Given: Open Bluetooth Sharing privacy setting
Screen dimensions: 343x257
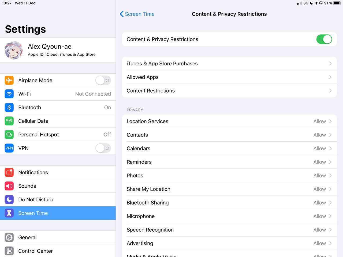Looking at the screenshot, I should [x=229, y=203].
